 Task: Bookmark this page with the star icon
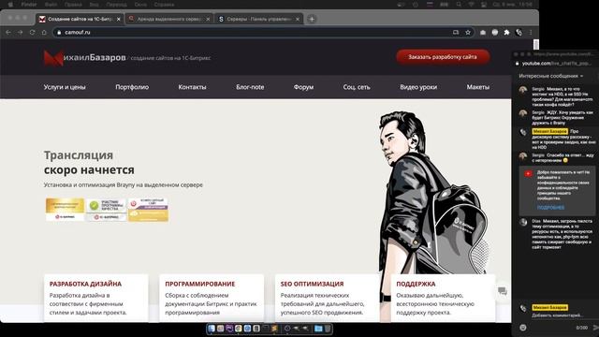point(468,33)
